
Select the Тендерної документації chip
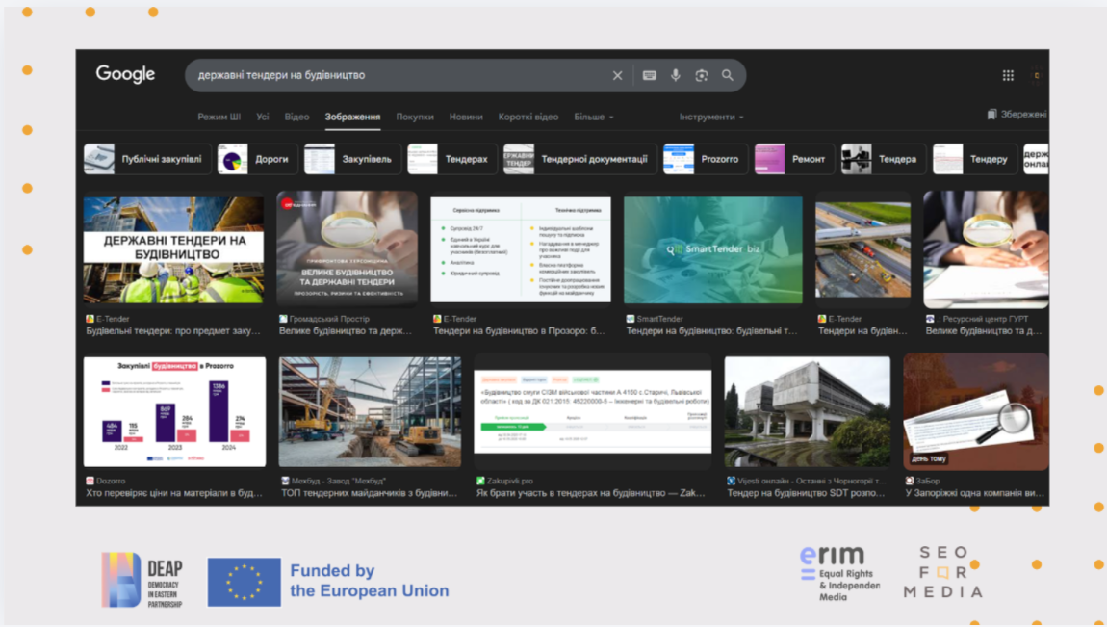coord(580,159)
